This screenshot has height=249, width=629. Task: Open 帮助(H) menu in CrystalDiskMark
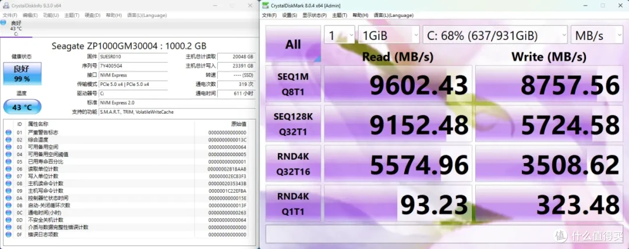[x=361, y=15]
